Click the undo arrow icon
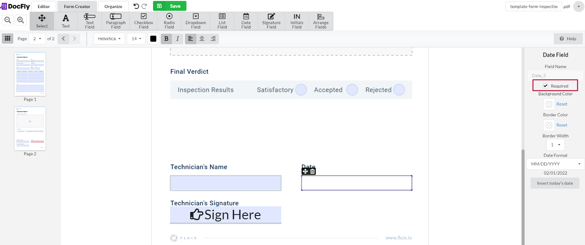 (136, 6)
